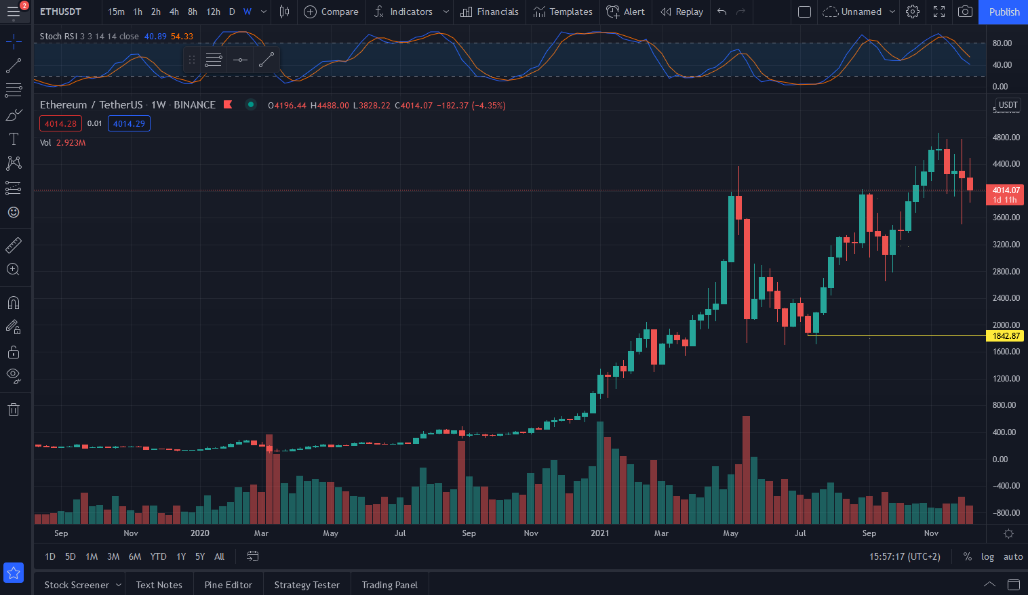The width and height of the screenshot is (1028, 595).
Task: Switch to the 15m timeframe
Action: pos(117,12)
